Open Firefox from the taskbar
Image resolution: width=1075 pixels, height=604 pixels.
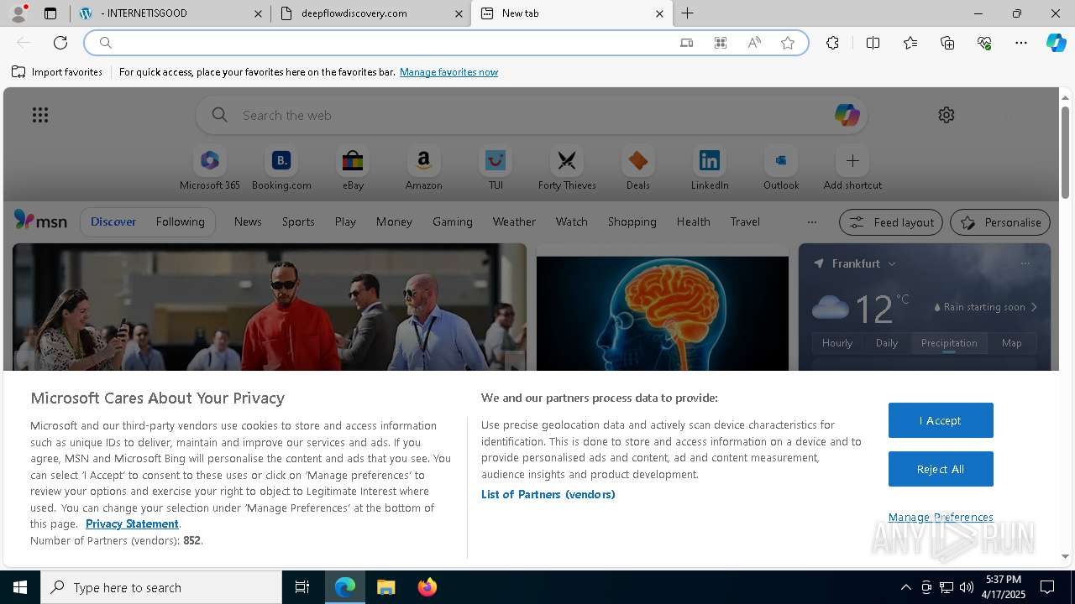pyautogui.click(x=427, y=587)
